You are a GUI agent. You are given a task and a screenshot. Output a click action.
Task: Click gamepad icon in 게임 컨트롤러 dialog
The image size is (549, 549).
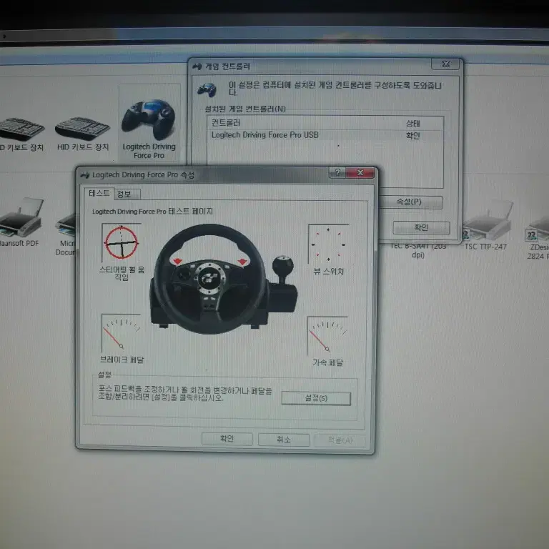207,89
